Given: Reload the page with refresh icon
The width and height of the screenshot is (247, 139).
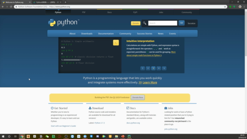Looking at the screenshot, I should pyautogui.click(x=11, y=7).
